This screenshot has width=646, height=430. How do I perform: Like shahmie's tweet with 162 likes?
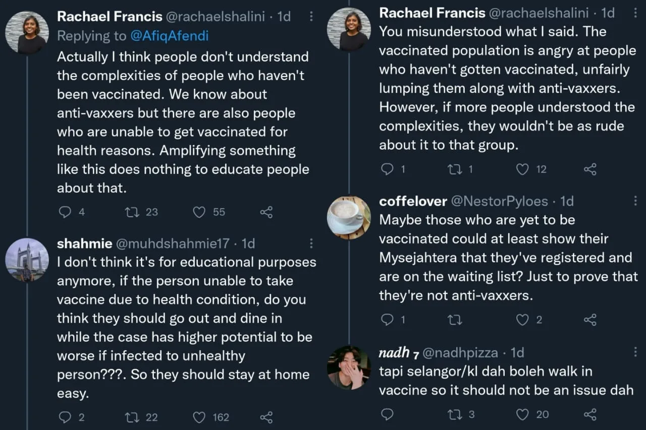click(x=200, y=417)
